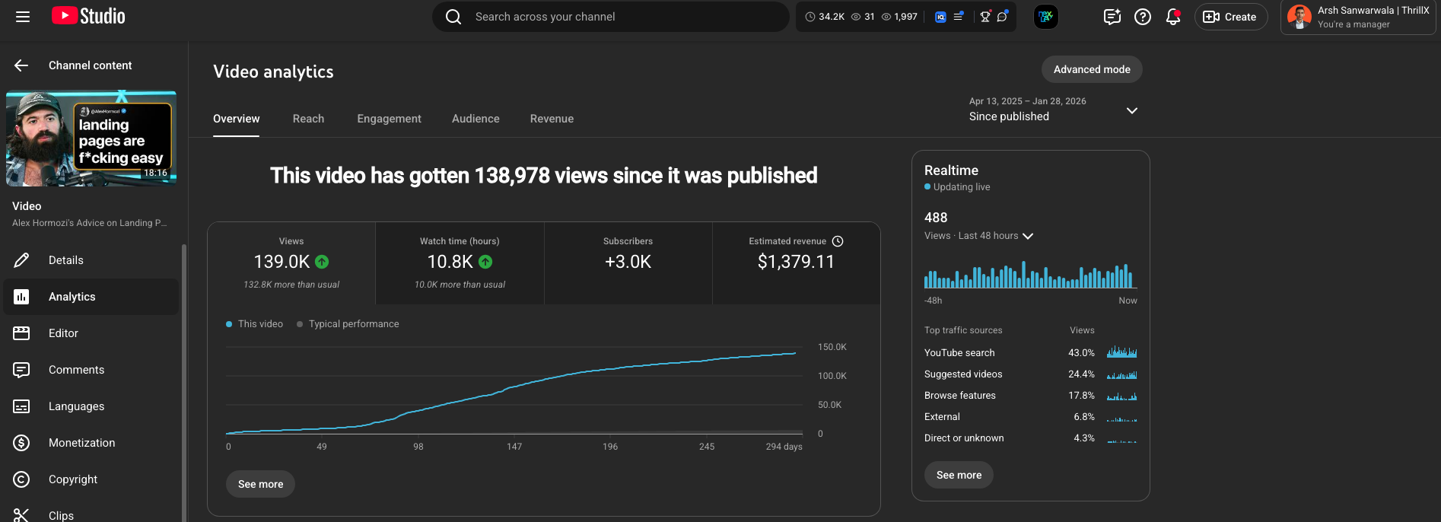Expand the Since published date range dropdown
This screenshot has height=522, width=1441.
point(1131,110)
